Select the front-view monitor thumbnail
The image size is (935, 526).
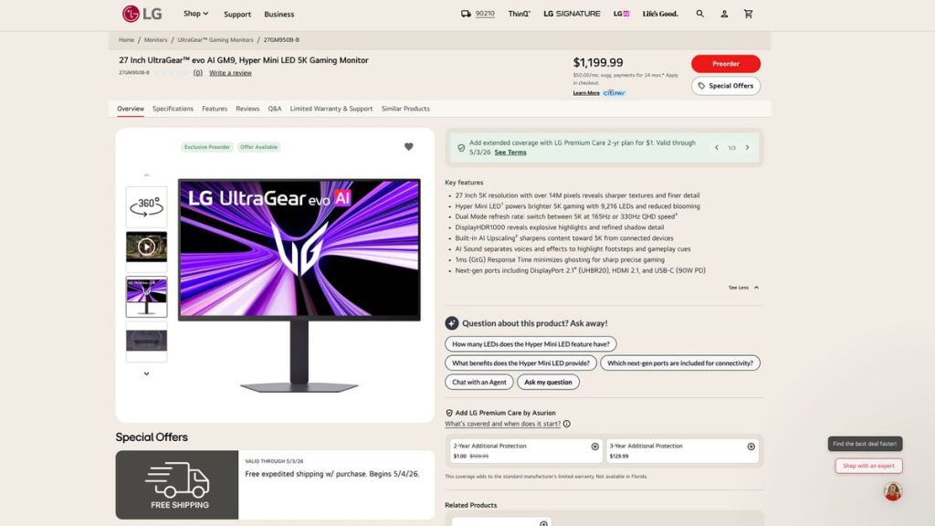tap(147, 297)
